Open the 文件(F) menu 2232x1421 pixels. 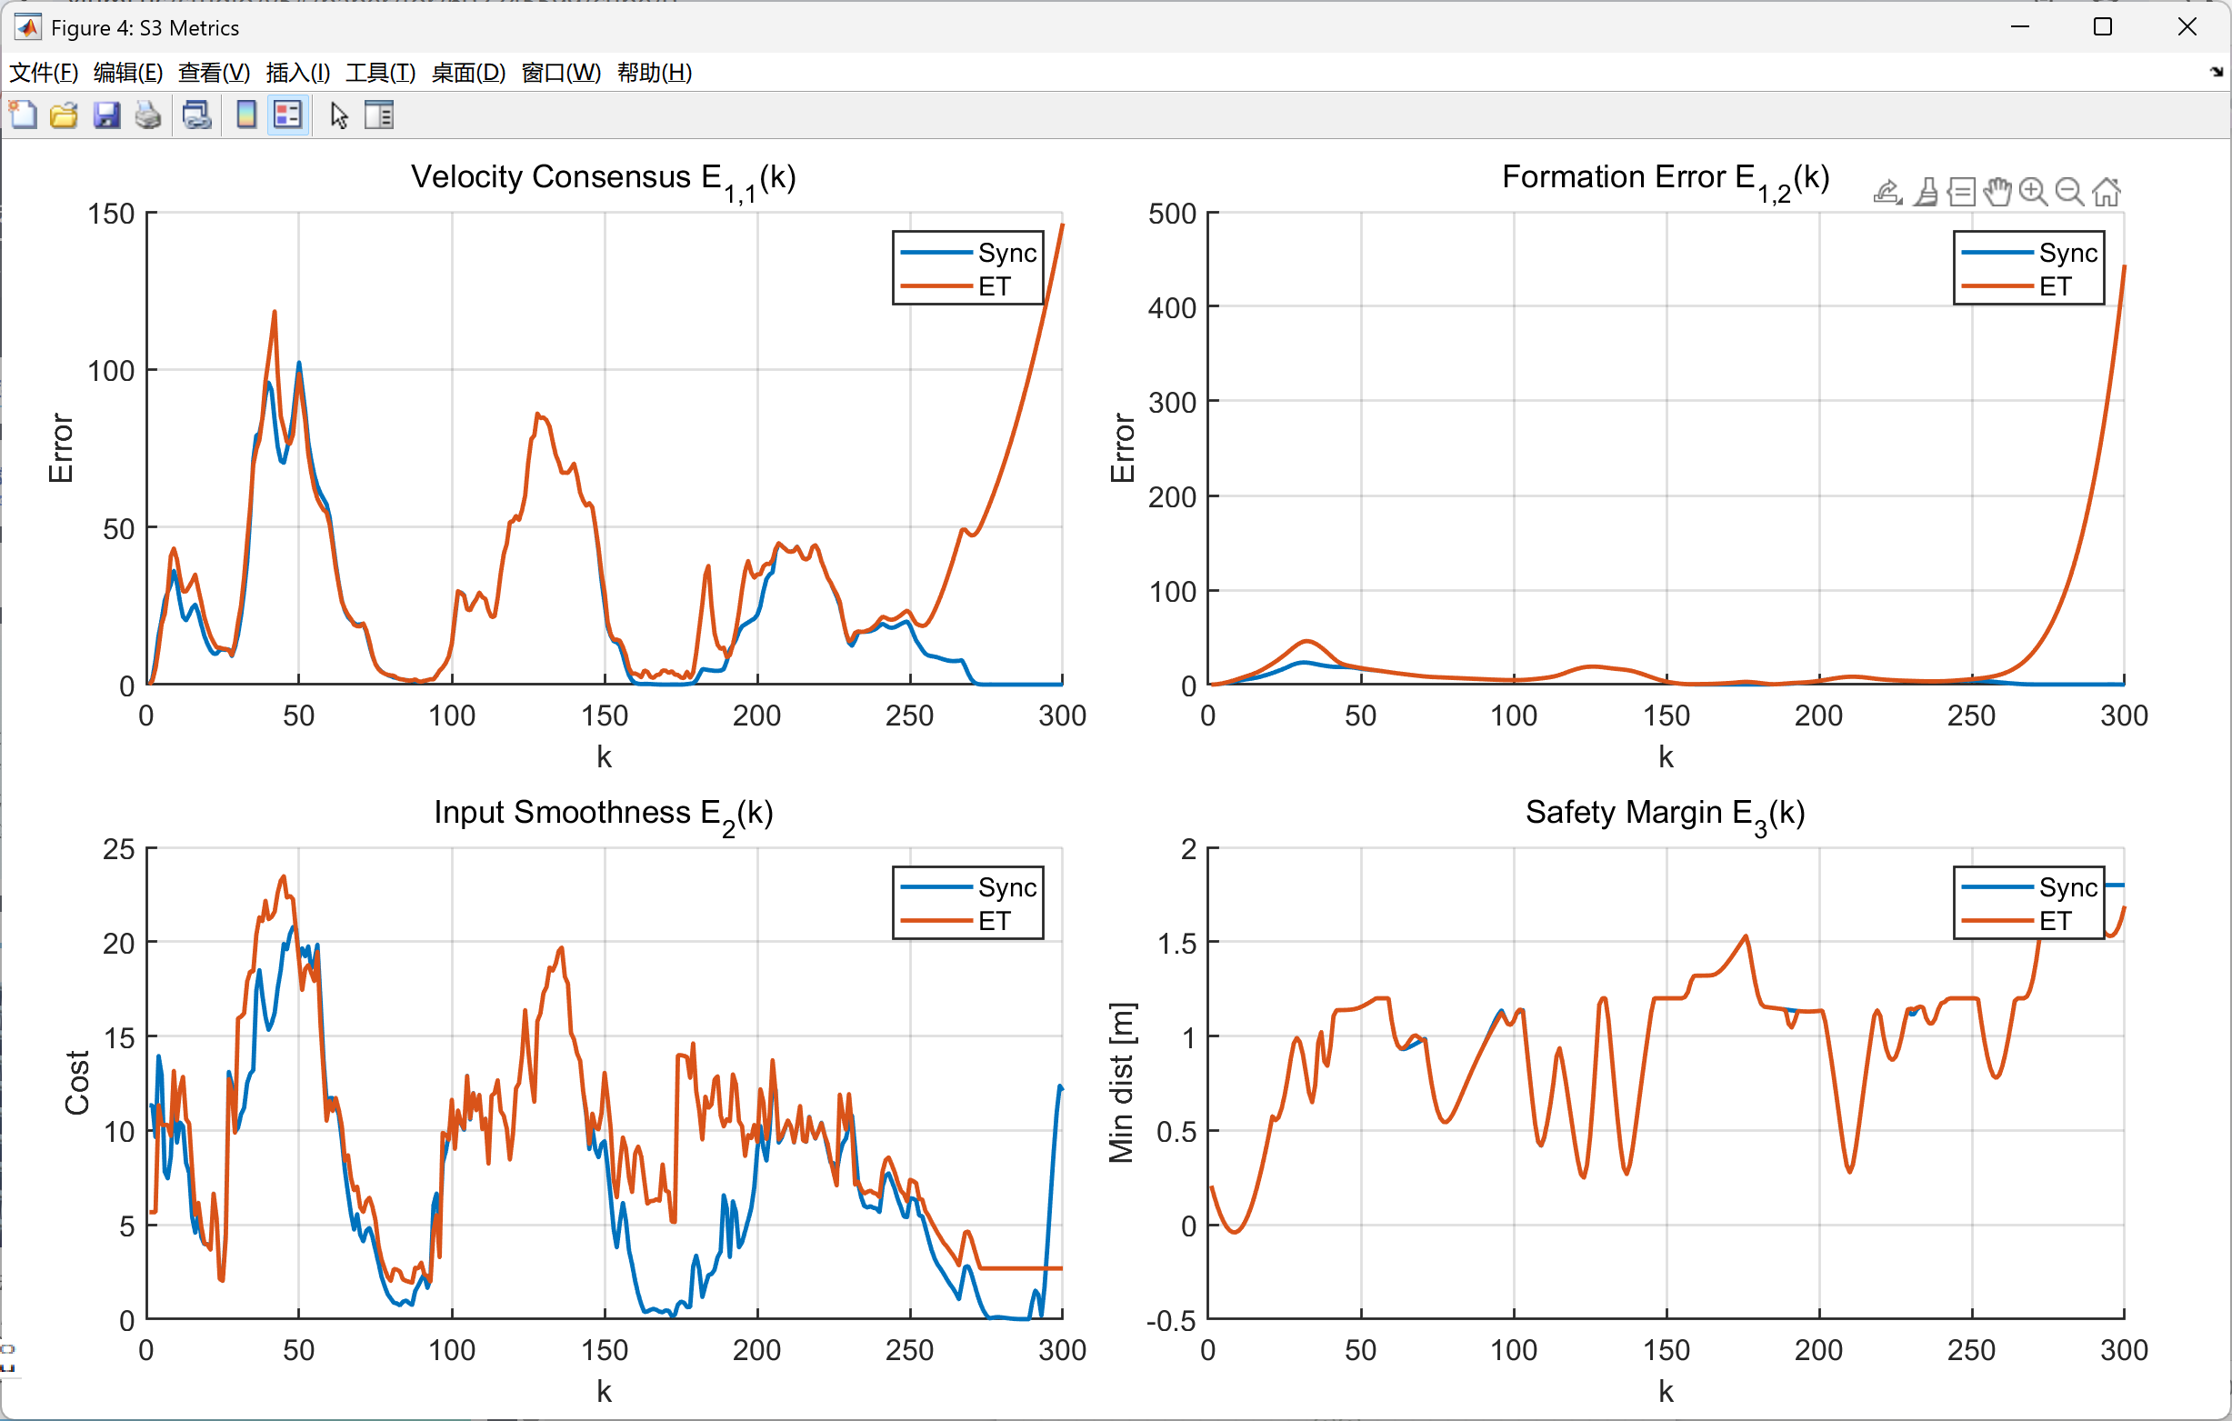[43, 73]
